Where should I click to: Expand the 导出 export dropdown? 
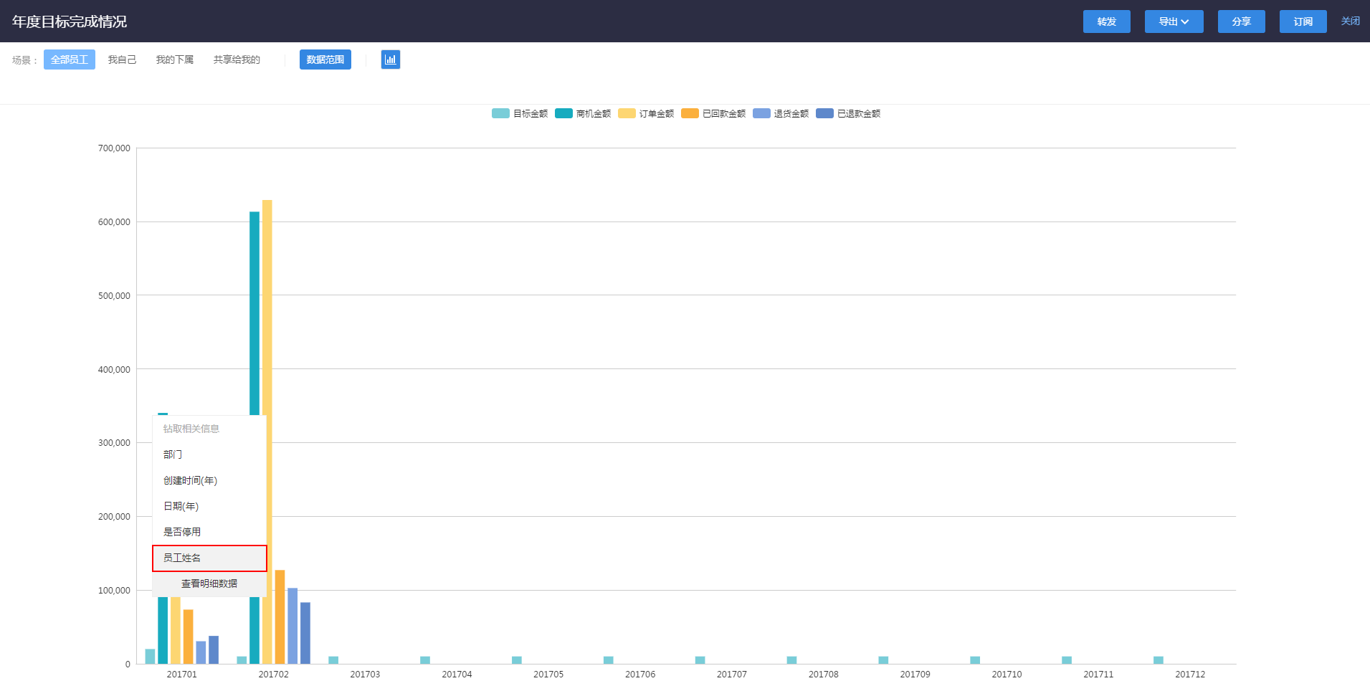1174,22
